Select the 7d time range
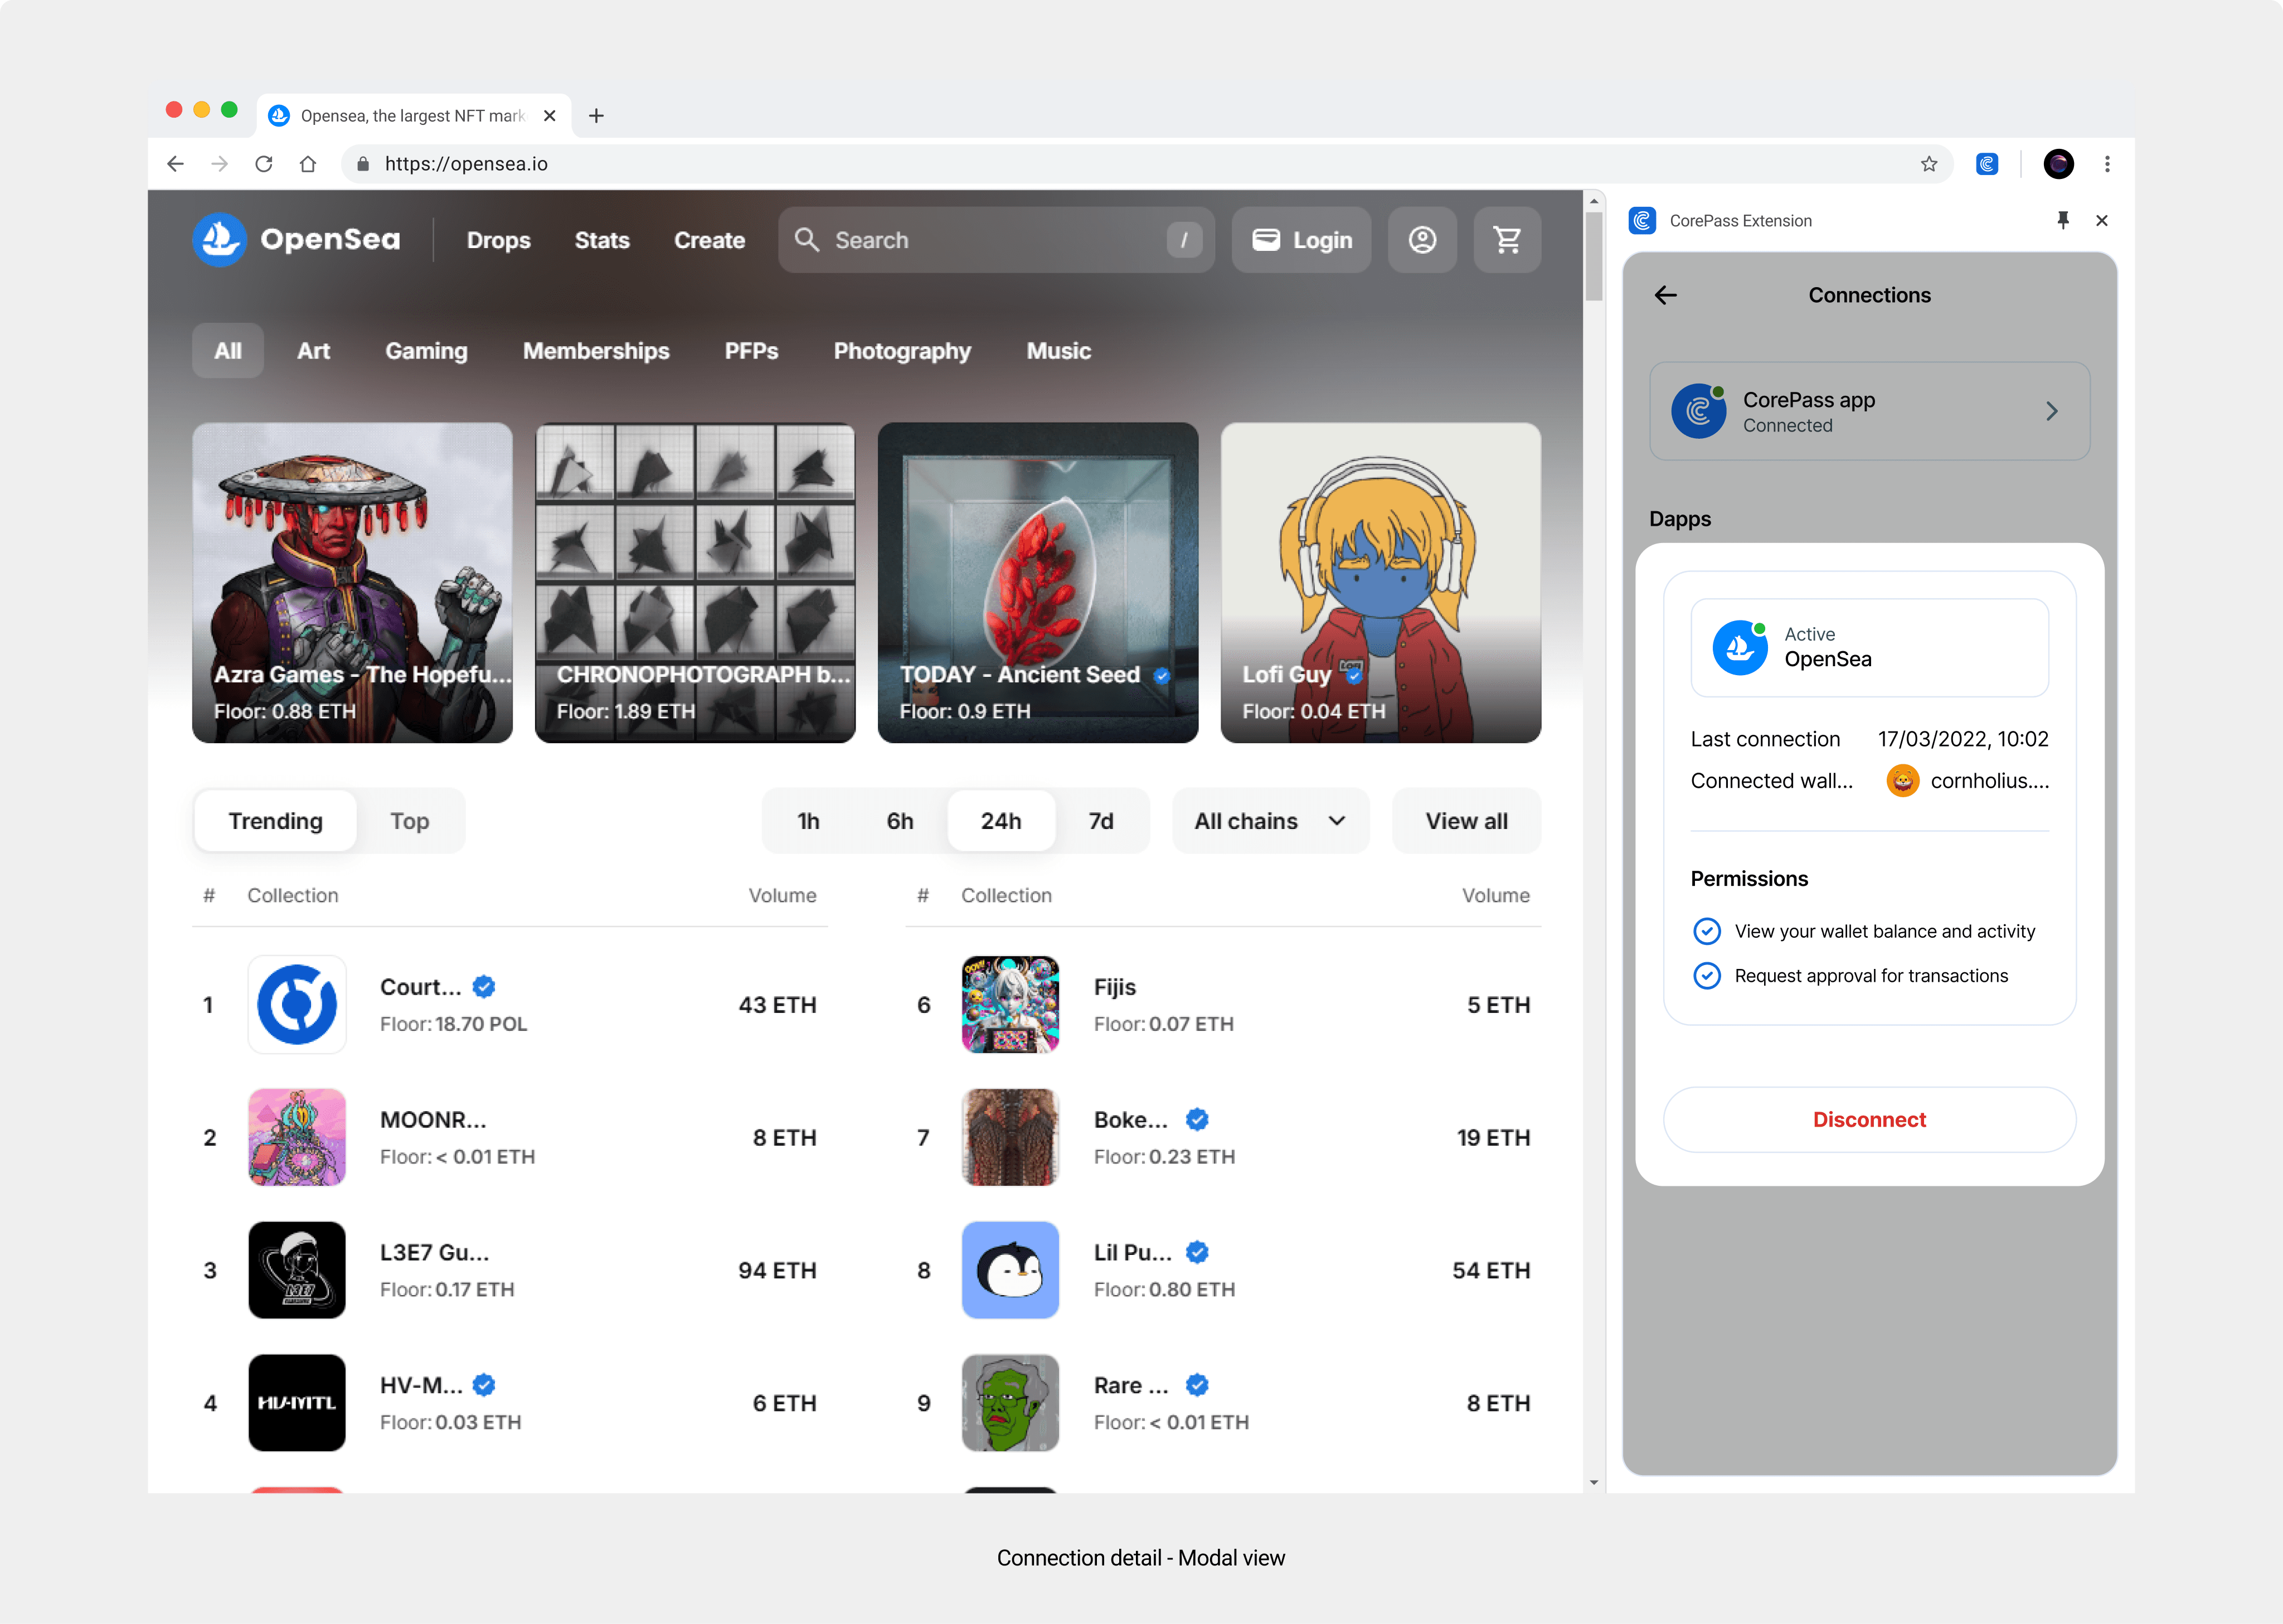Image resolution: width=2283 pixels, height=1624 pixels. pyautogui.click(x=1100, y=821)
